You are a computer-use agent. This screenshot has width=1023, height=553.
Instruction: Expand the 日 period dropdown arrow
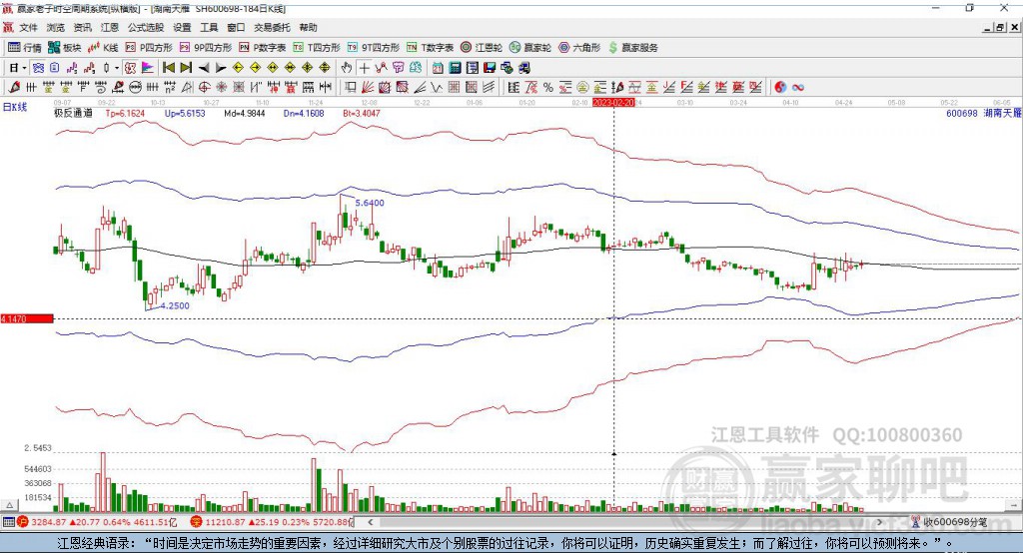point(24,68)
